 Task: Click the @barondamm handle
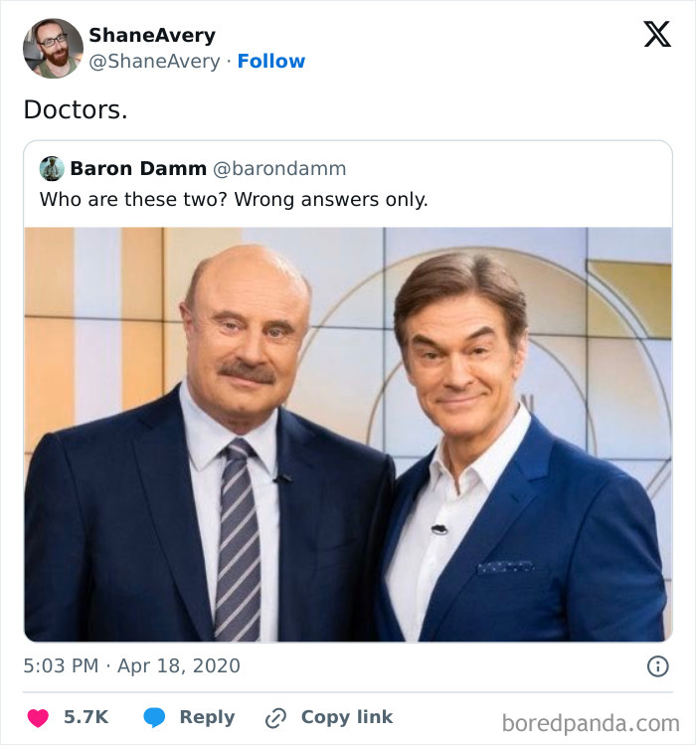click(279, 168)
